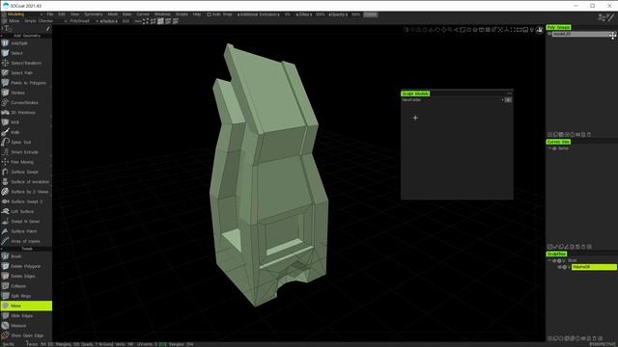
Task: Choose the Loft Surface tool
Action: [26, 211]
